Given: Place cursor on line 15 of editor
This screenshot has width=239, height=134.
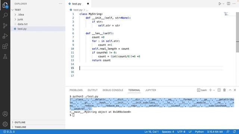Looking at the screenshot, I should 151,68.
